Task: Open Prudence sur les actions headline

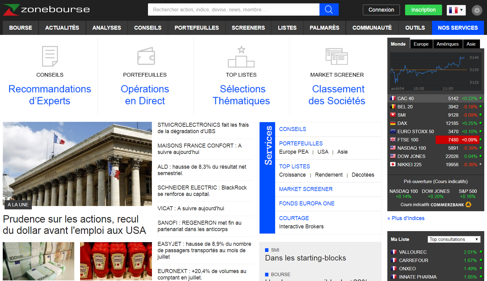Action: pos(75,225)
